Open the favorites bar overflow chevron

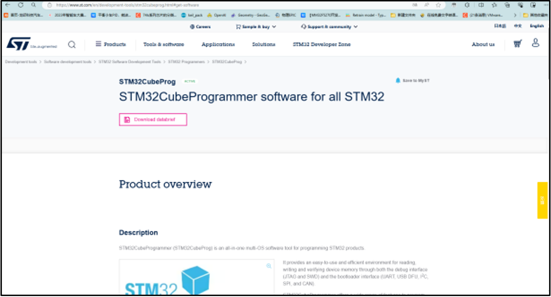point(515,15)
